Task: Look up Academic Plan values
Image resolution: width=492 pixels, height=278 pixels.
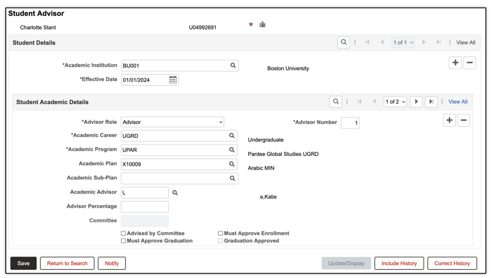Action: (x=232, y=164)
